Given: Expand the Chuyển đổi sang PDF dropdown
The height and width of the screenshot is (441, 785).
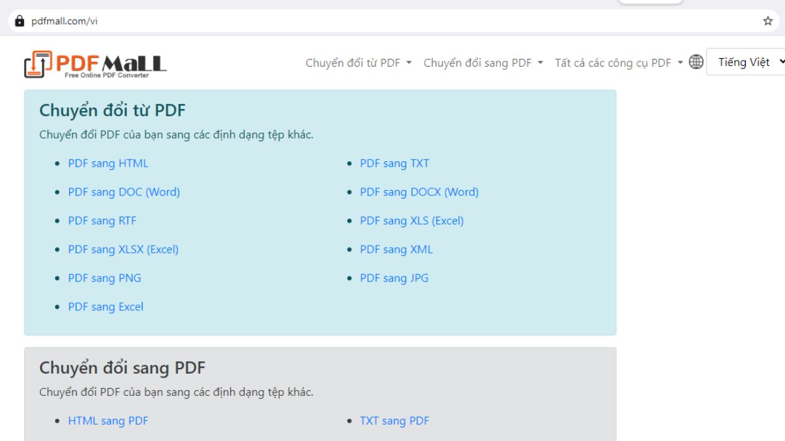Looking at the screenshot, I should coord(481,63).
